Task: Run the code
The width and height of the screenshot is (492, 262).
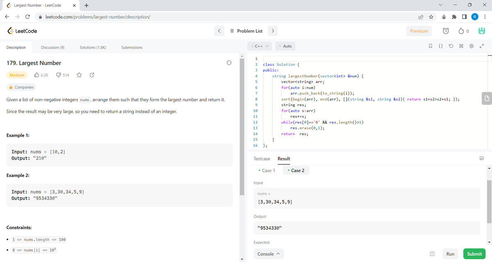Action: coord(450,254)
